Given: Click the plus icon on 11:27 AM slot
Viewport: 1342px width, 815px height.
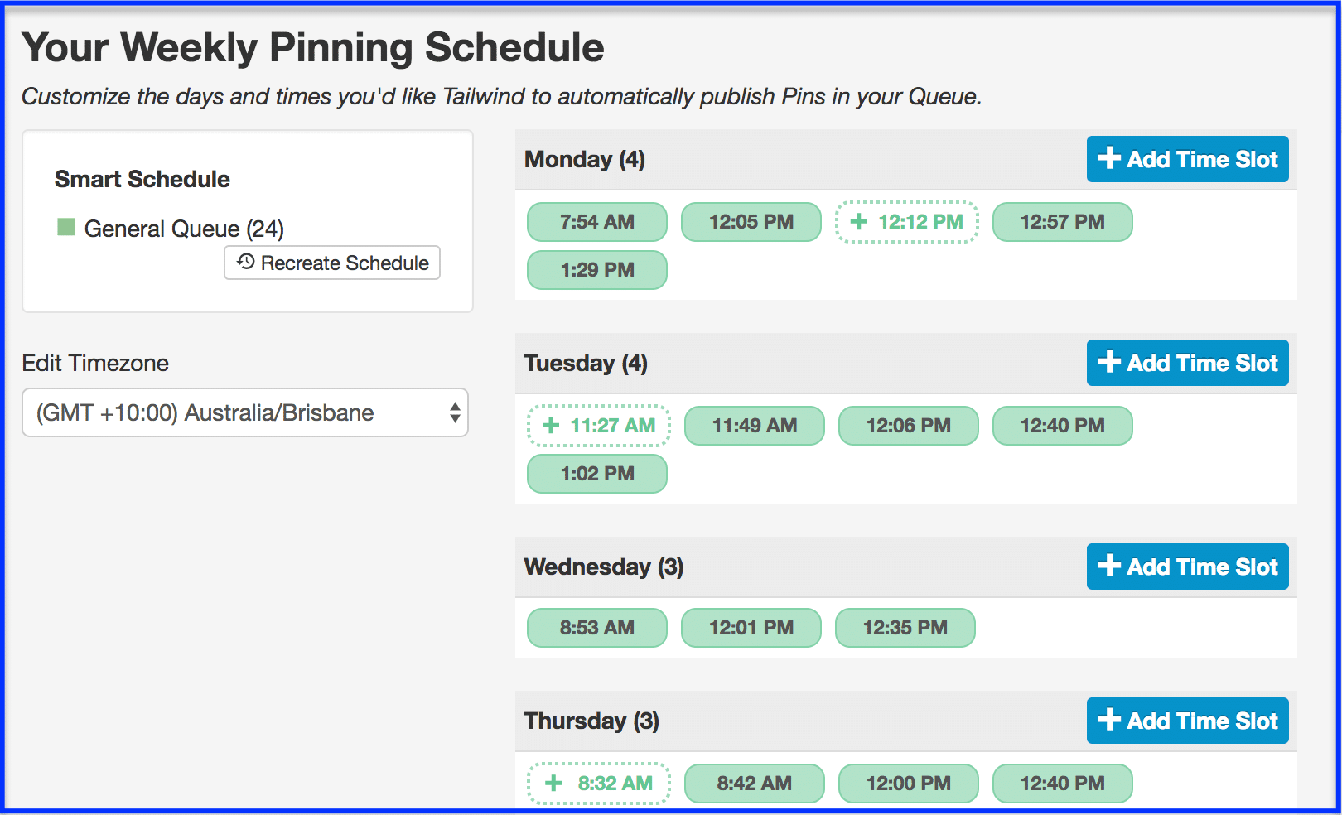Looking at the screenshot, I should (x=551, y=426).
